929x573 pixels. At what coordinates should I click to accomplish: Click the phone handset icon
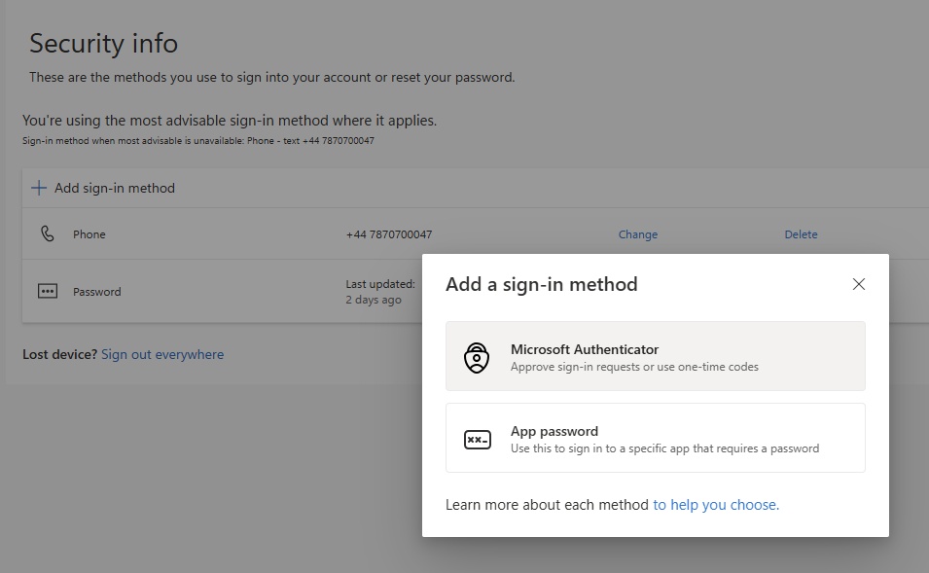[x=47, y=234]
